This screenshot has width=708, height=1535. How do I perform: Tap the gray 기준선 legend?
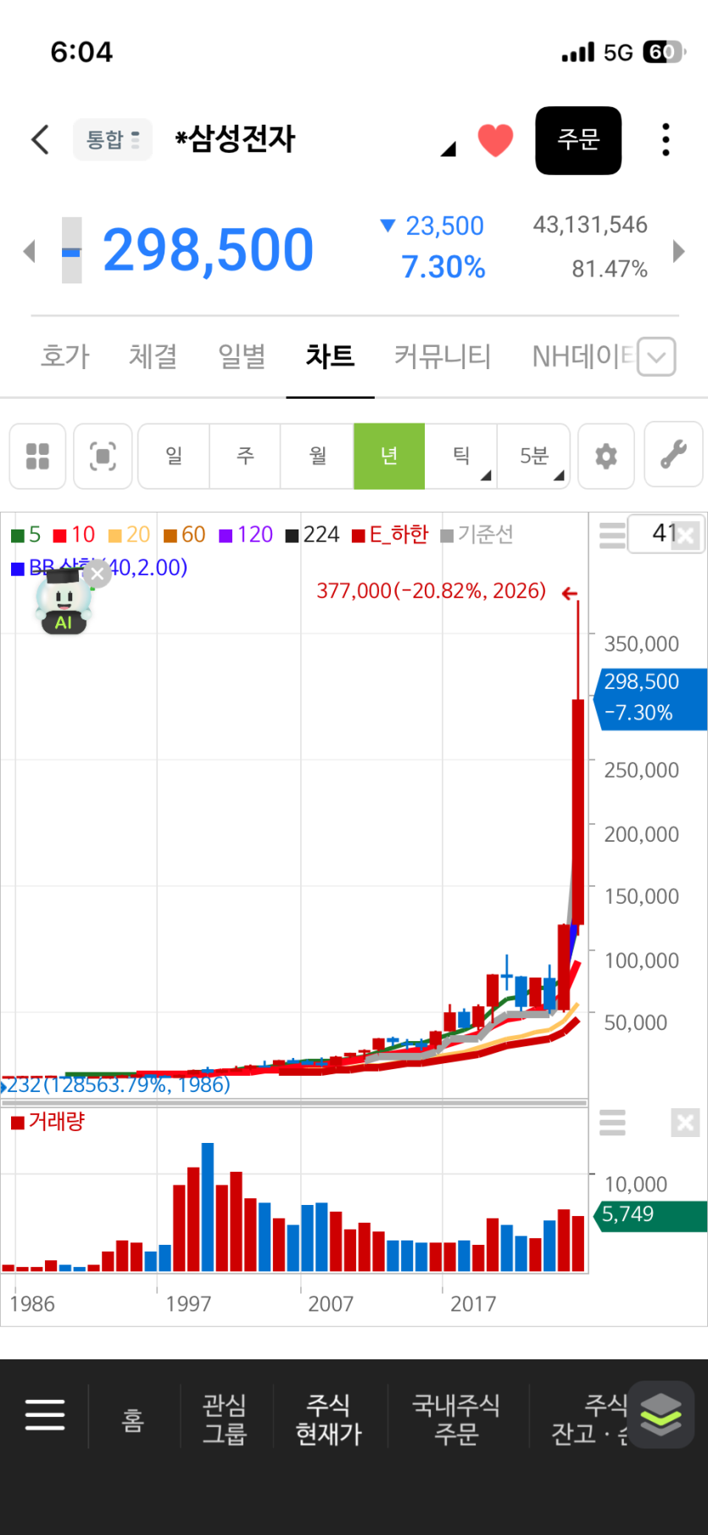pos(477,535)
